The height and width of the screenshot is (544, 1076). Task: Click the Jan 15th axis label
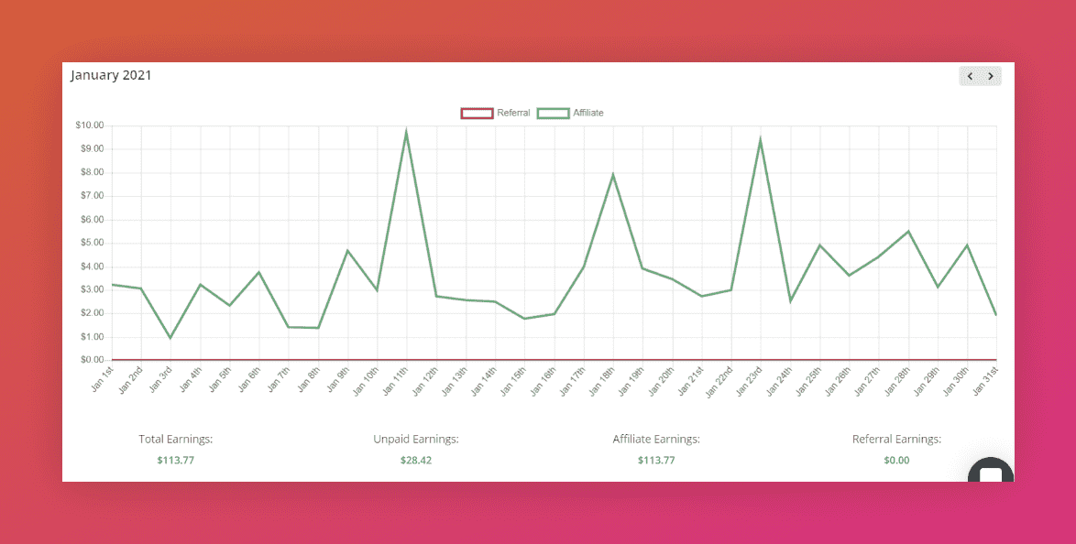tap(513, 381)
